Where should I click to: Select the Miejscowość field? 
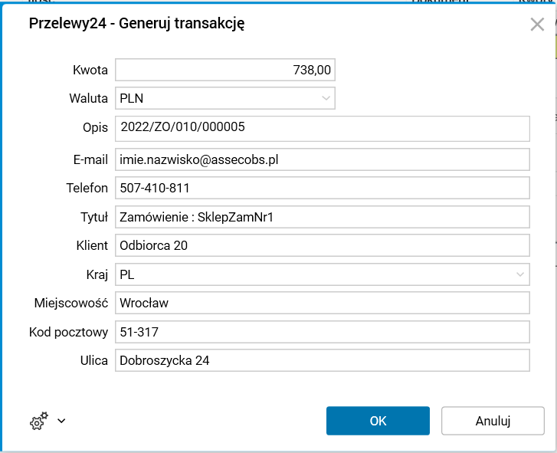point(323,303)
